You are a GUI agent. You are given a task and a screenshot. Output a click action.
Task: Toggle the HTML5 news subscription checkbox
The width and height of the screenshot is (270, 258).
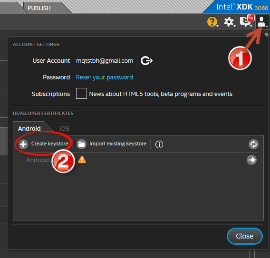(81, 93)
